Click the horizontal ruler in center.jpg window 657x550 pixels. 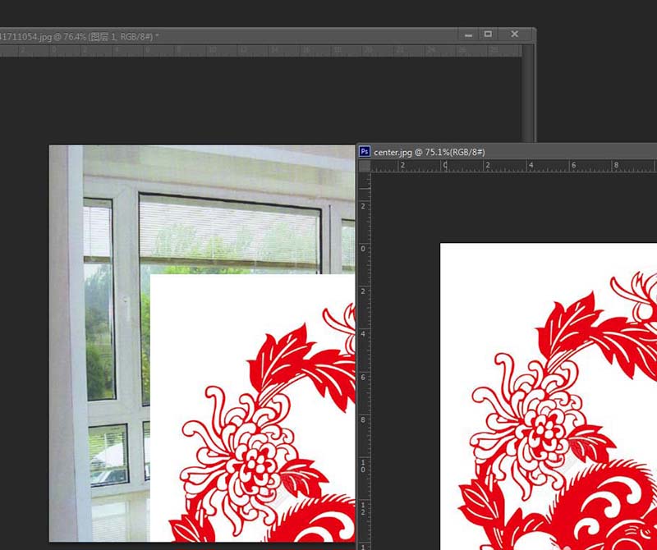click(x=514, y=167)
